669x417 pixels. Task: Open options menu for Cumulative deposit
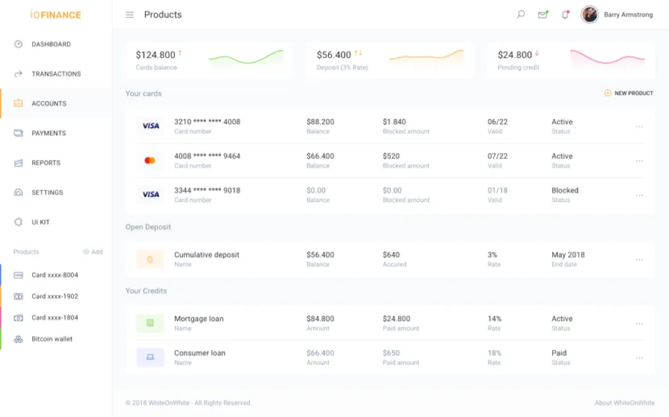pyautogui.click(x=639, y=260)
